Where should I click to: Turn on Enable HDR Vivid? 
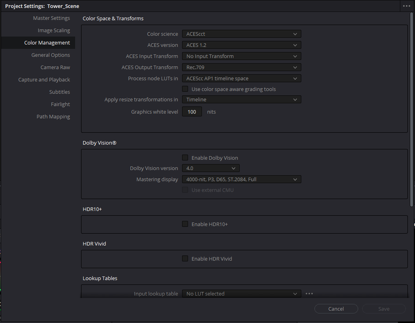[185, 259]
